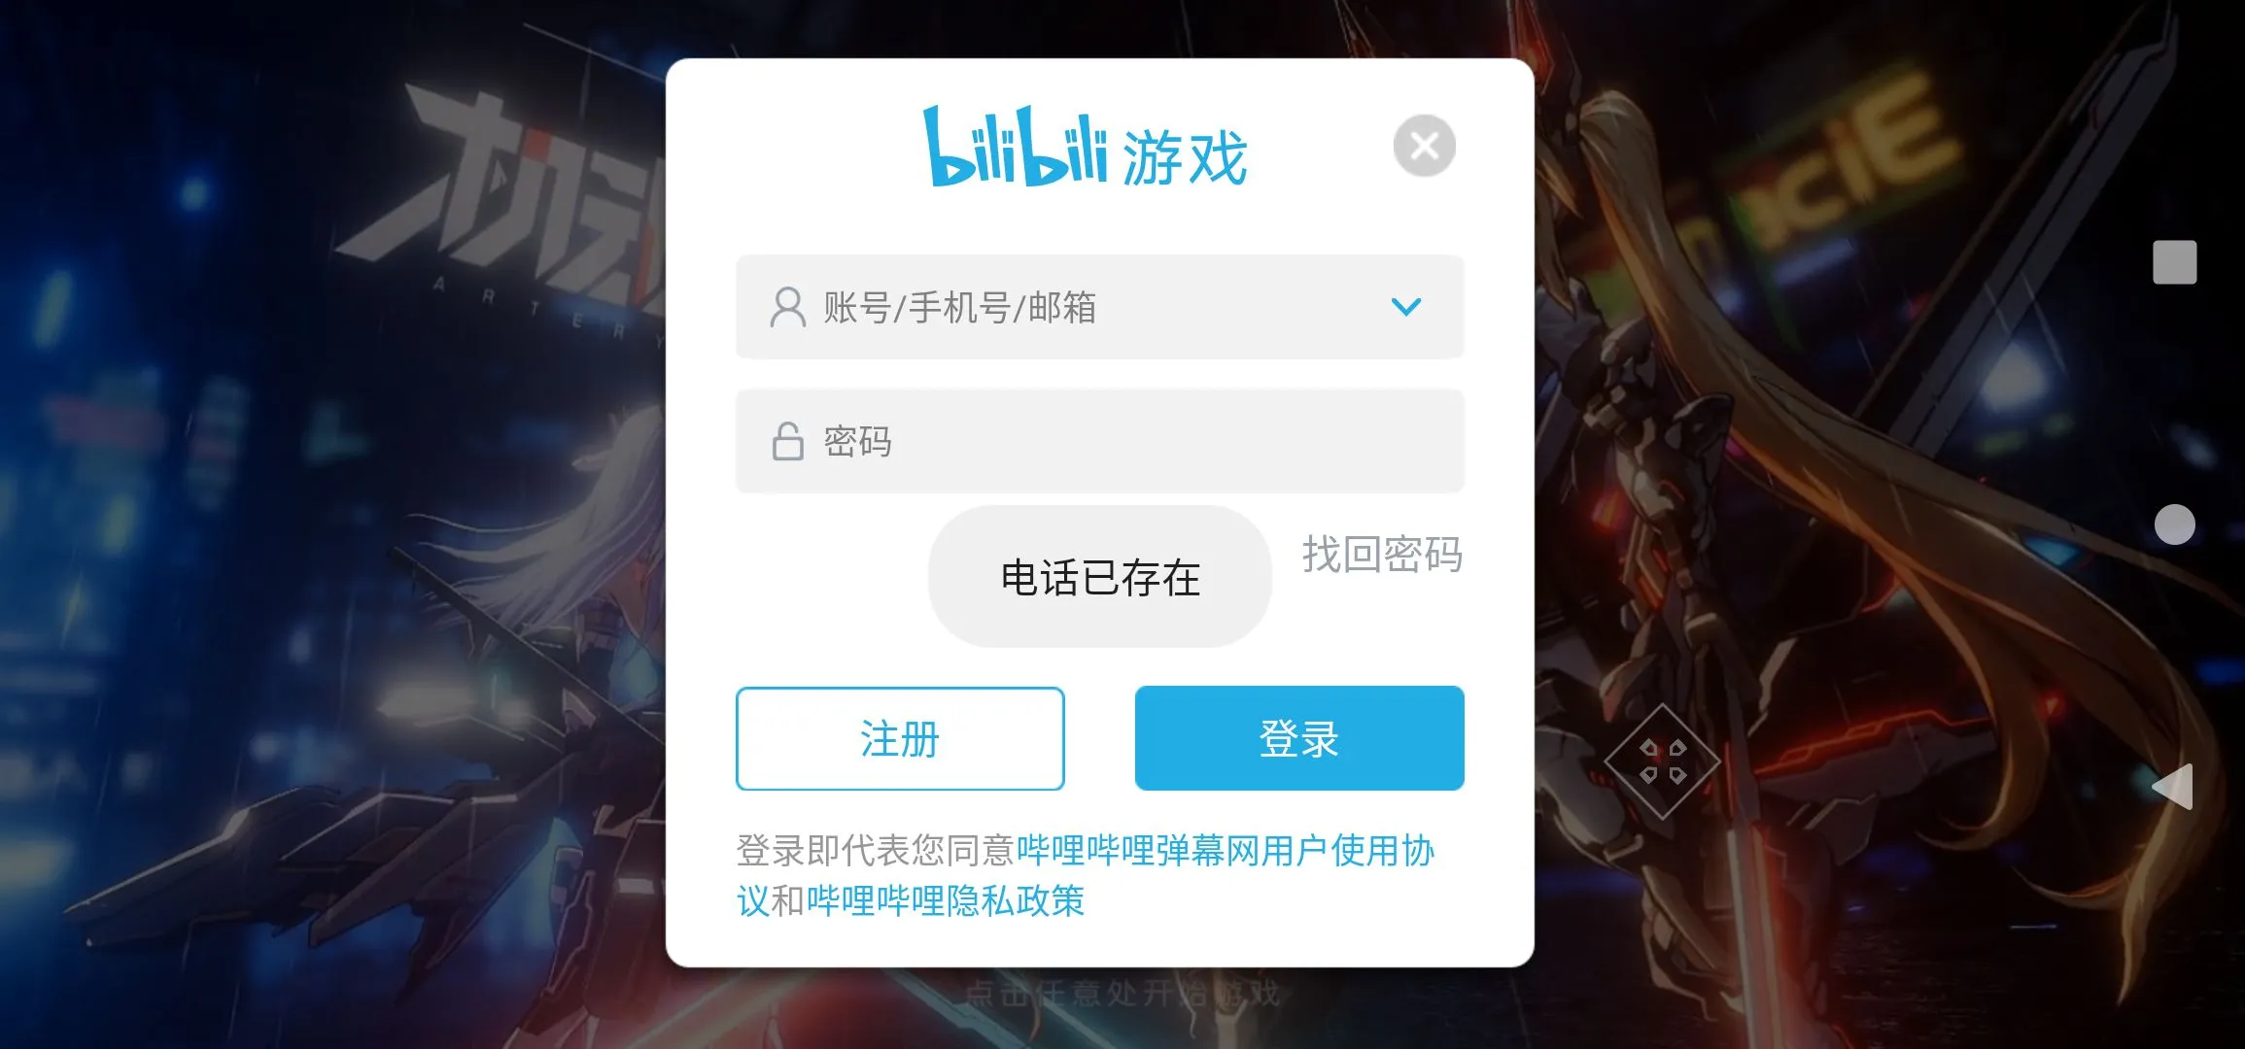Click the diamond four-arrow icon in background
Viewport: 2245px width, 1049px height.
tap(1662, 761)
